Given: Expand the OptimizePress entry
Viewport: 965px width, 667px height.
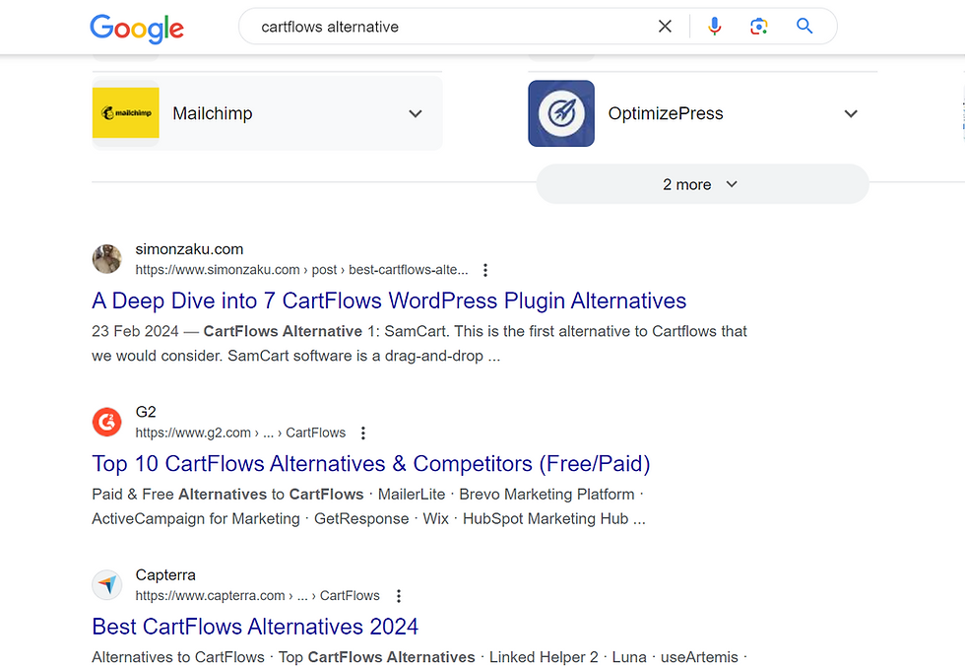Looking at the screenshot, I should pos(851,114).
